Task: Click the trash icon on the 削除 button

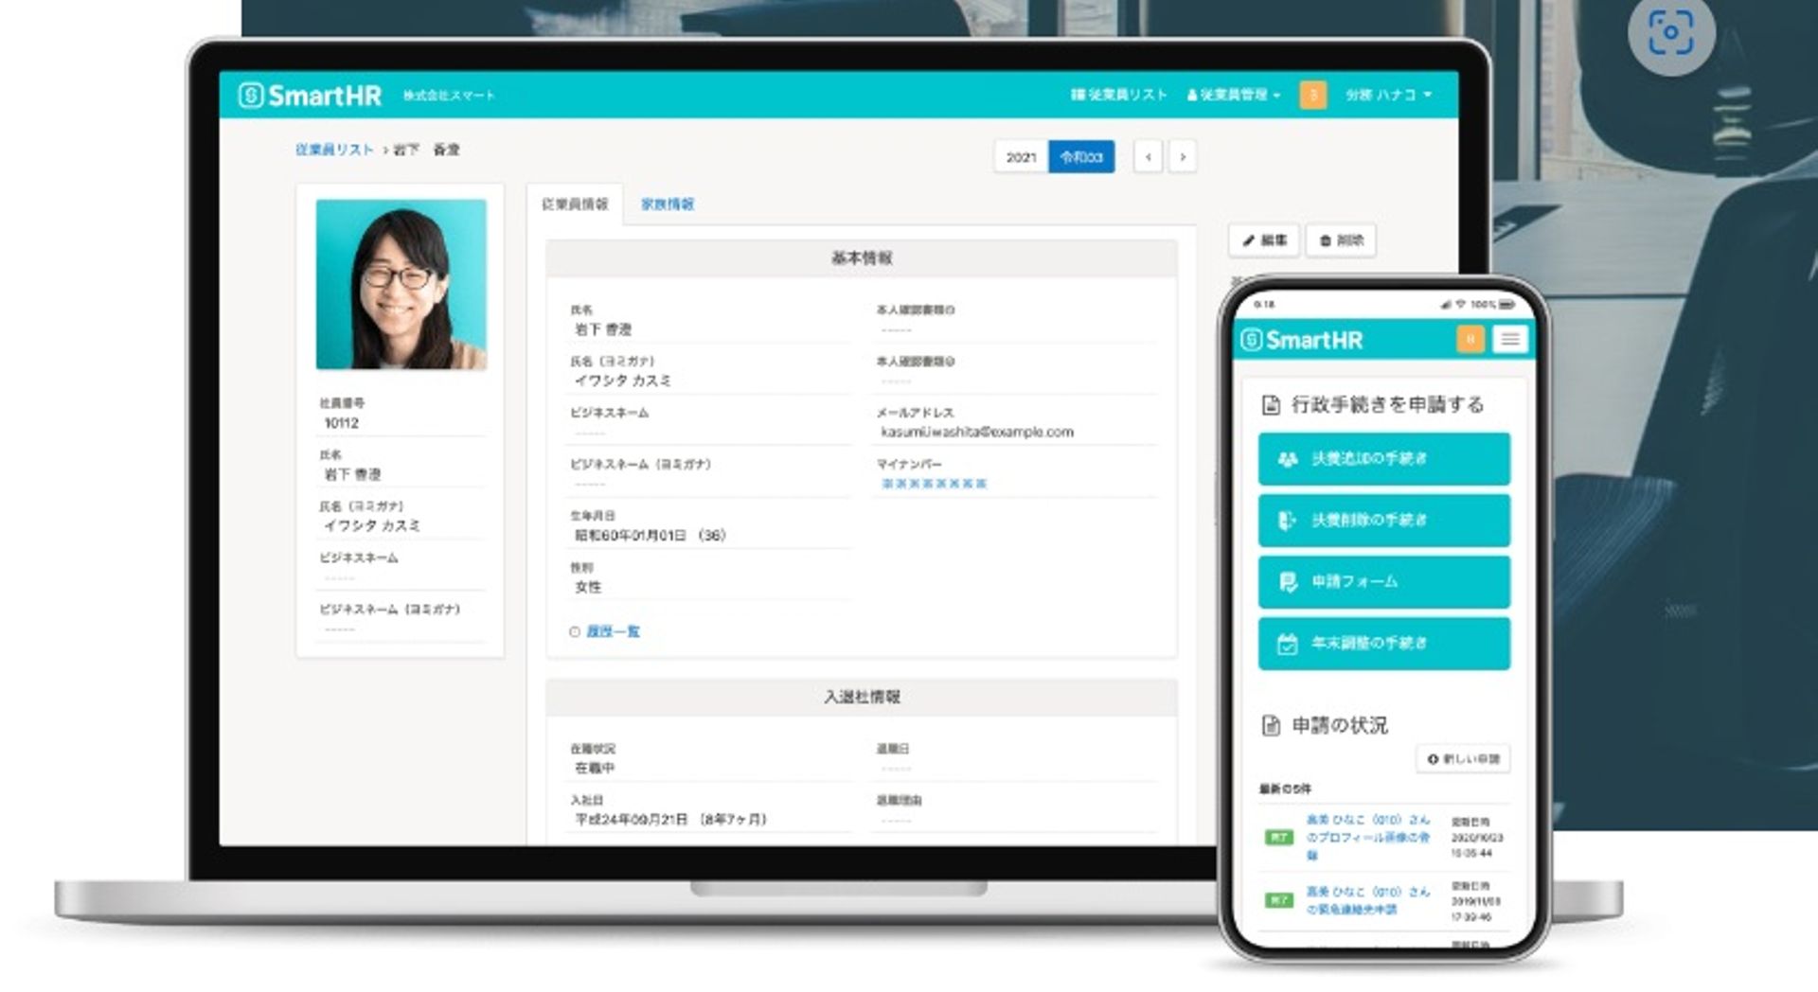Action: coord(1325,241)
